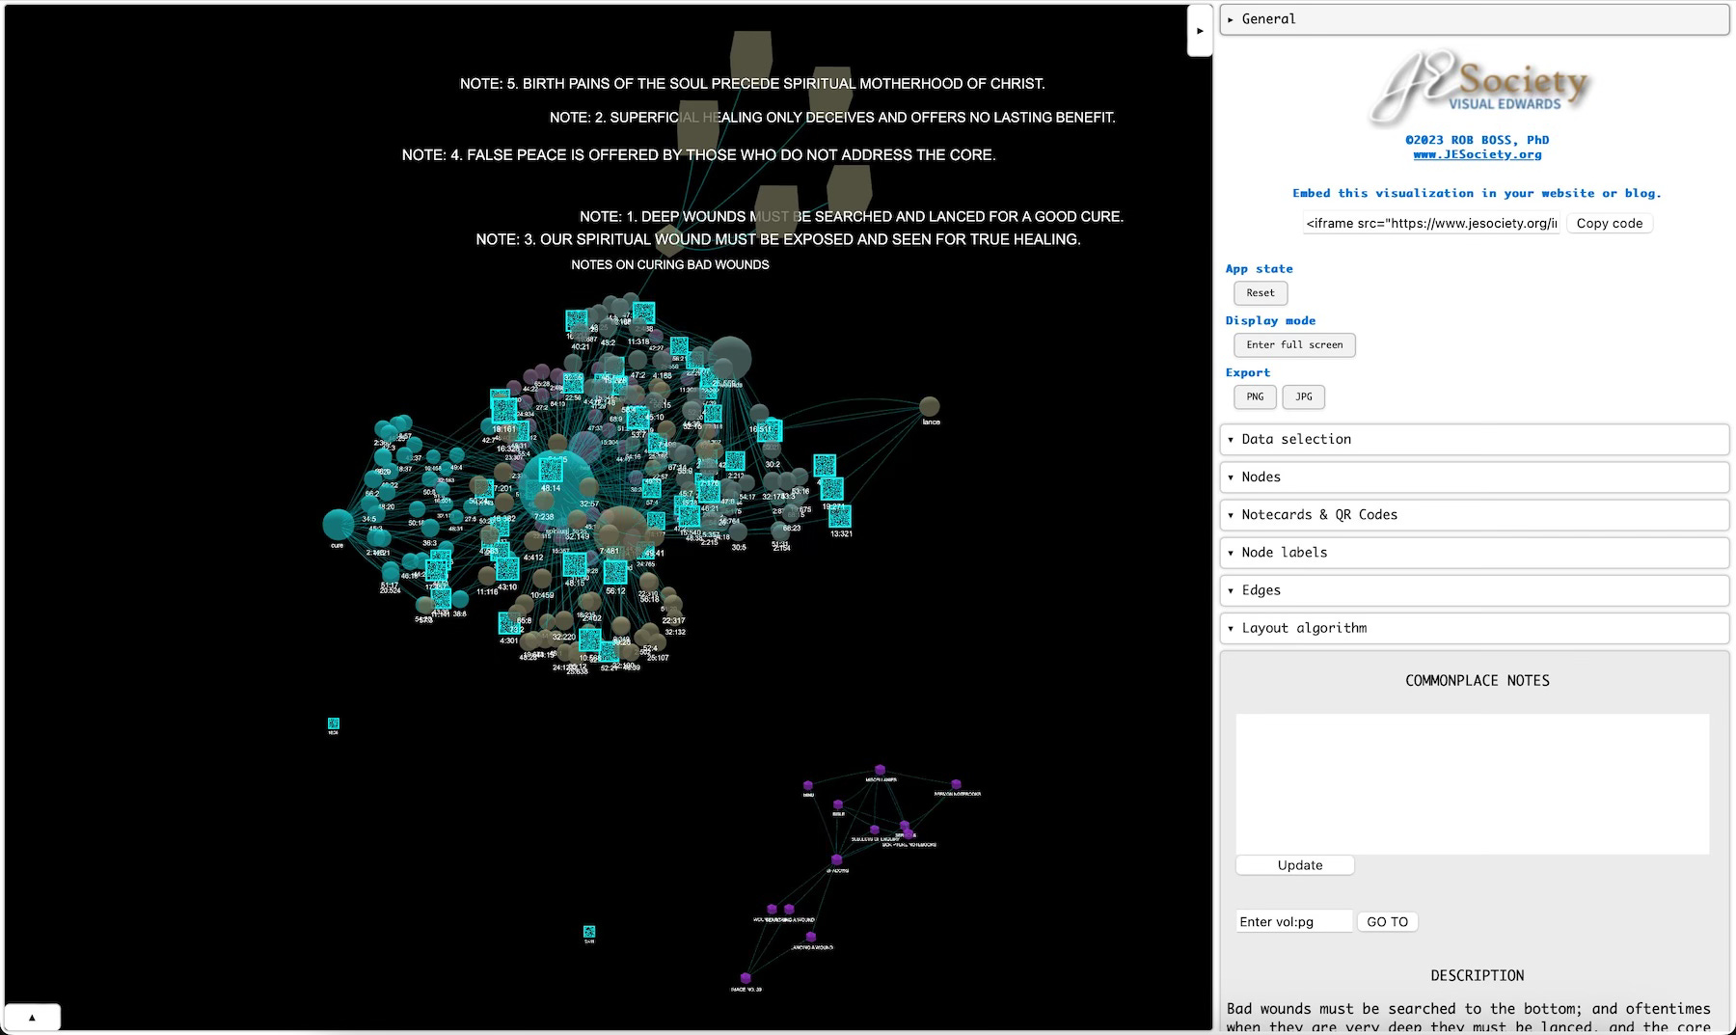This screenshot has width=1736, height=1035.
Task: Expand the Node labels section
Action: tap(1474, 552)
